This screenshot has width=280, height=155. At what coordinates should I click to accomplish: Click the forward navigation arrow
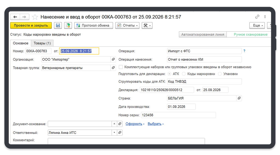(x=24, y=17)
